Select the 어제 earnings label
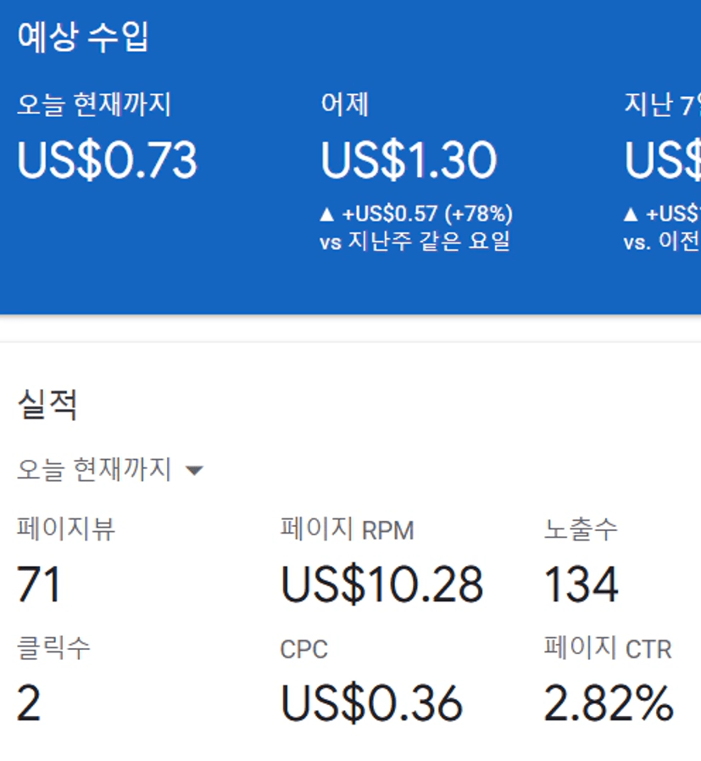 (344, 104)
